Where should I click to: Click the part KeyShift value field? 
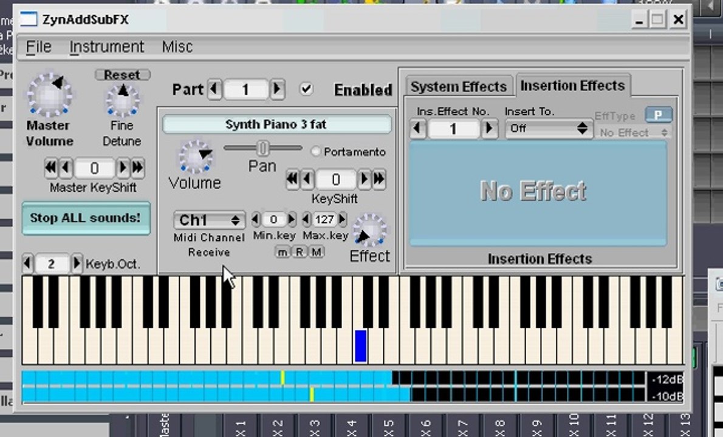pyautogui.click(x=335, y=180)
